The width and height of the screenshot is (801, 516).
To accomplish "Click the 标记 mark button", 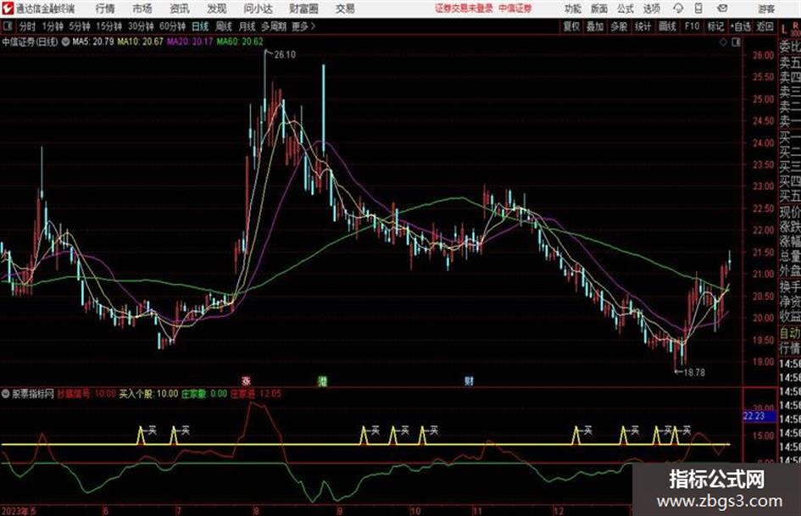I will click(x=715, y=26).
